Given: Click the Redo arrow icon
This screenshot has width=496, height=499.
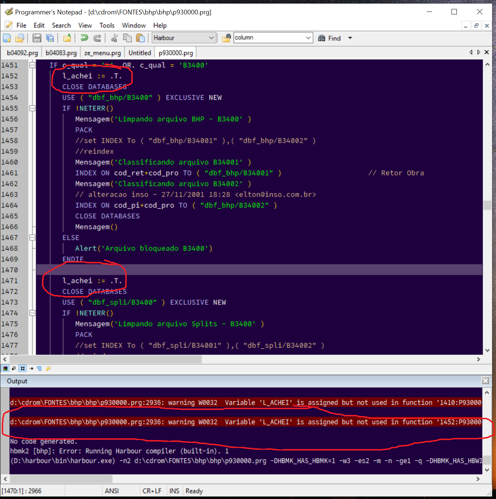Looking at the screenshot, I should (97, 38).
